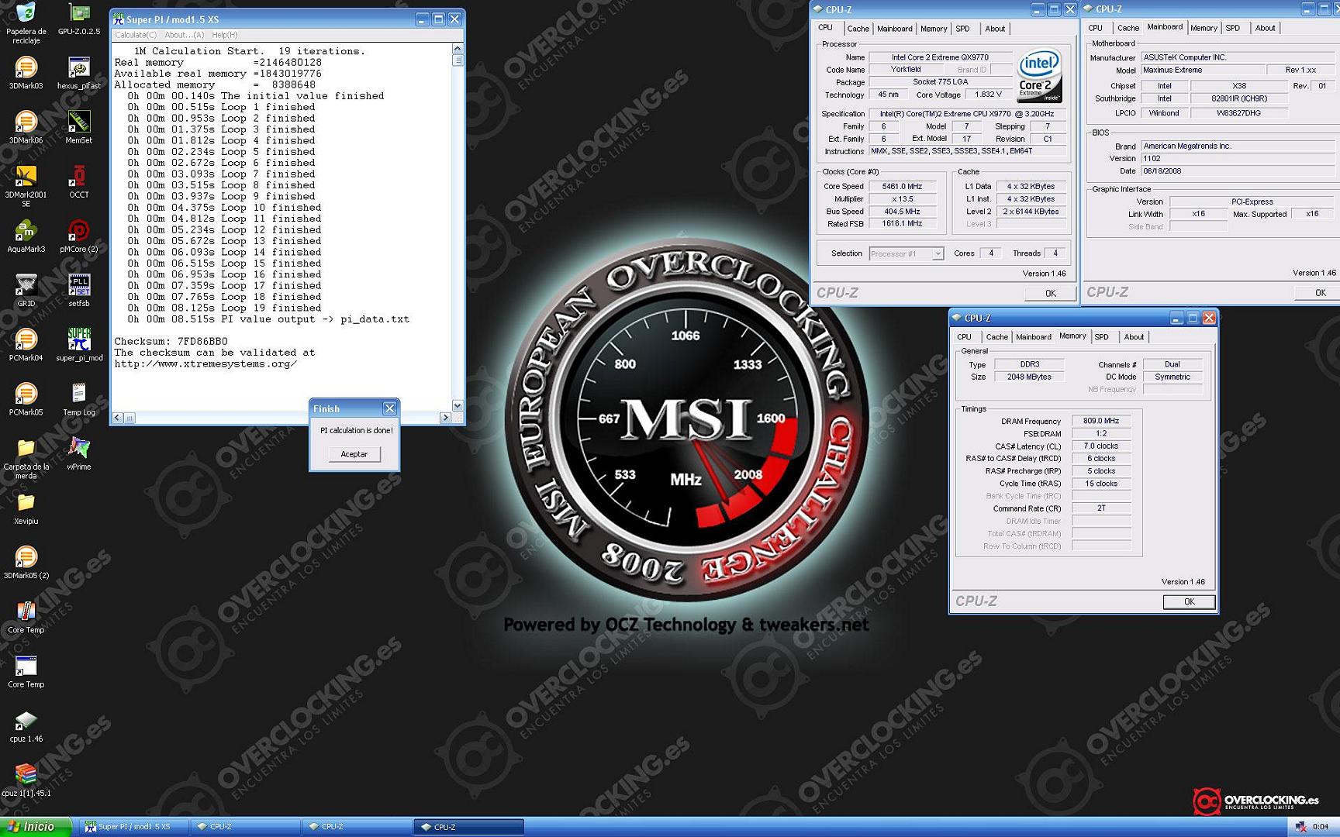The image size is (1340, 837).
Task: Open the Temp Log file icon
Action: point(78,394)
